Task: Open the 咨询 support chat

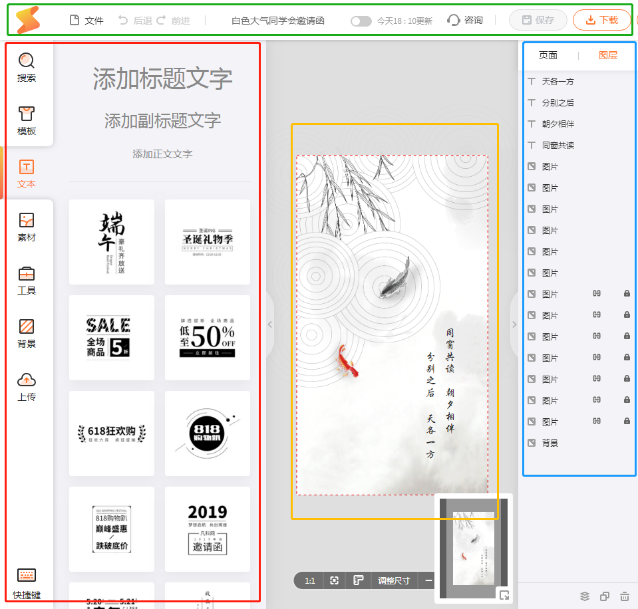Action: [464, 20]
